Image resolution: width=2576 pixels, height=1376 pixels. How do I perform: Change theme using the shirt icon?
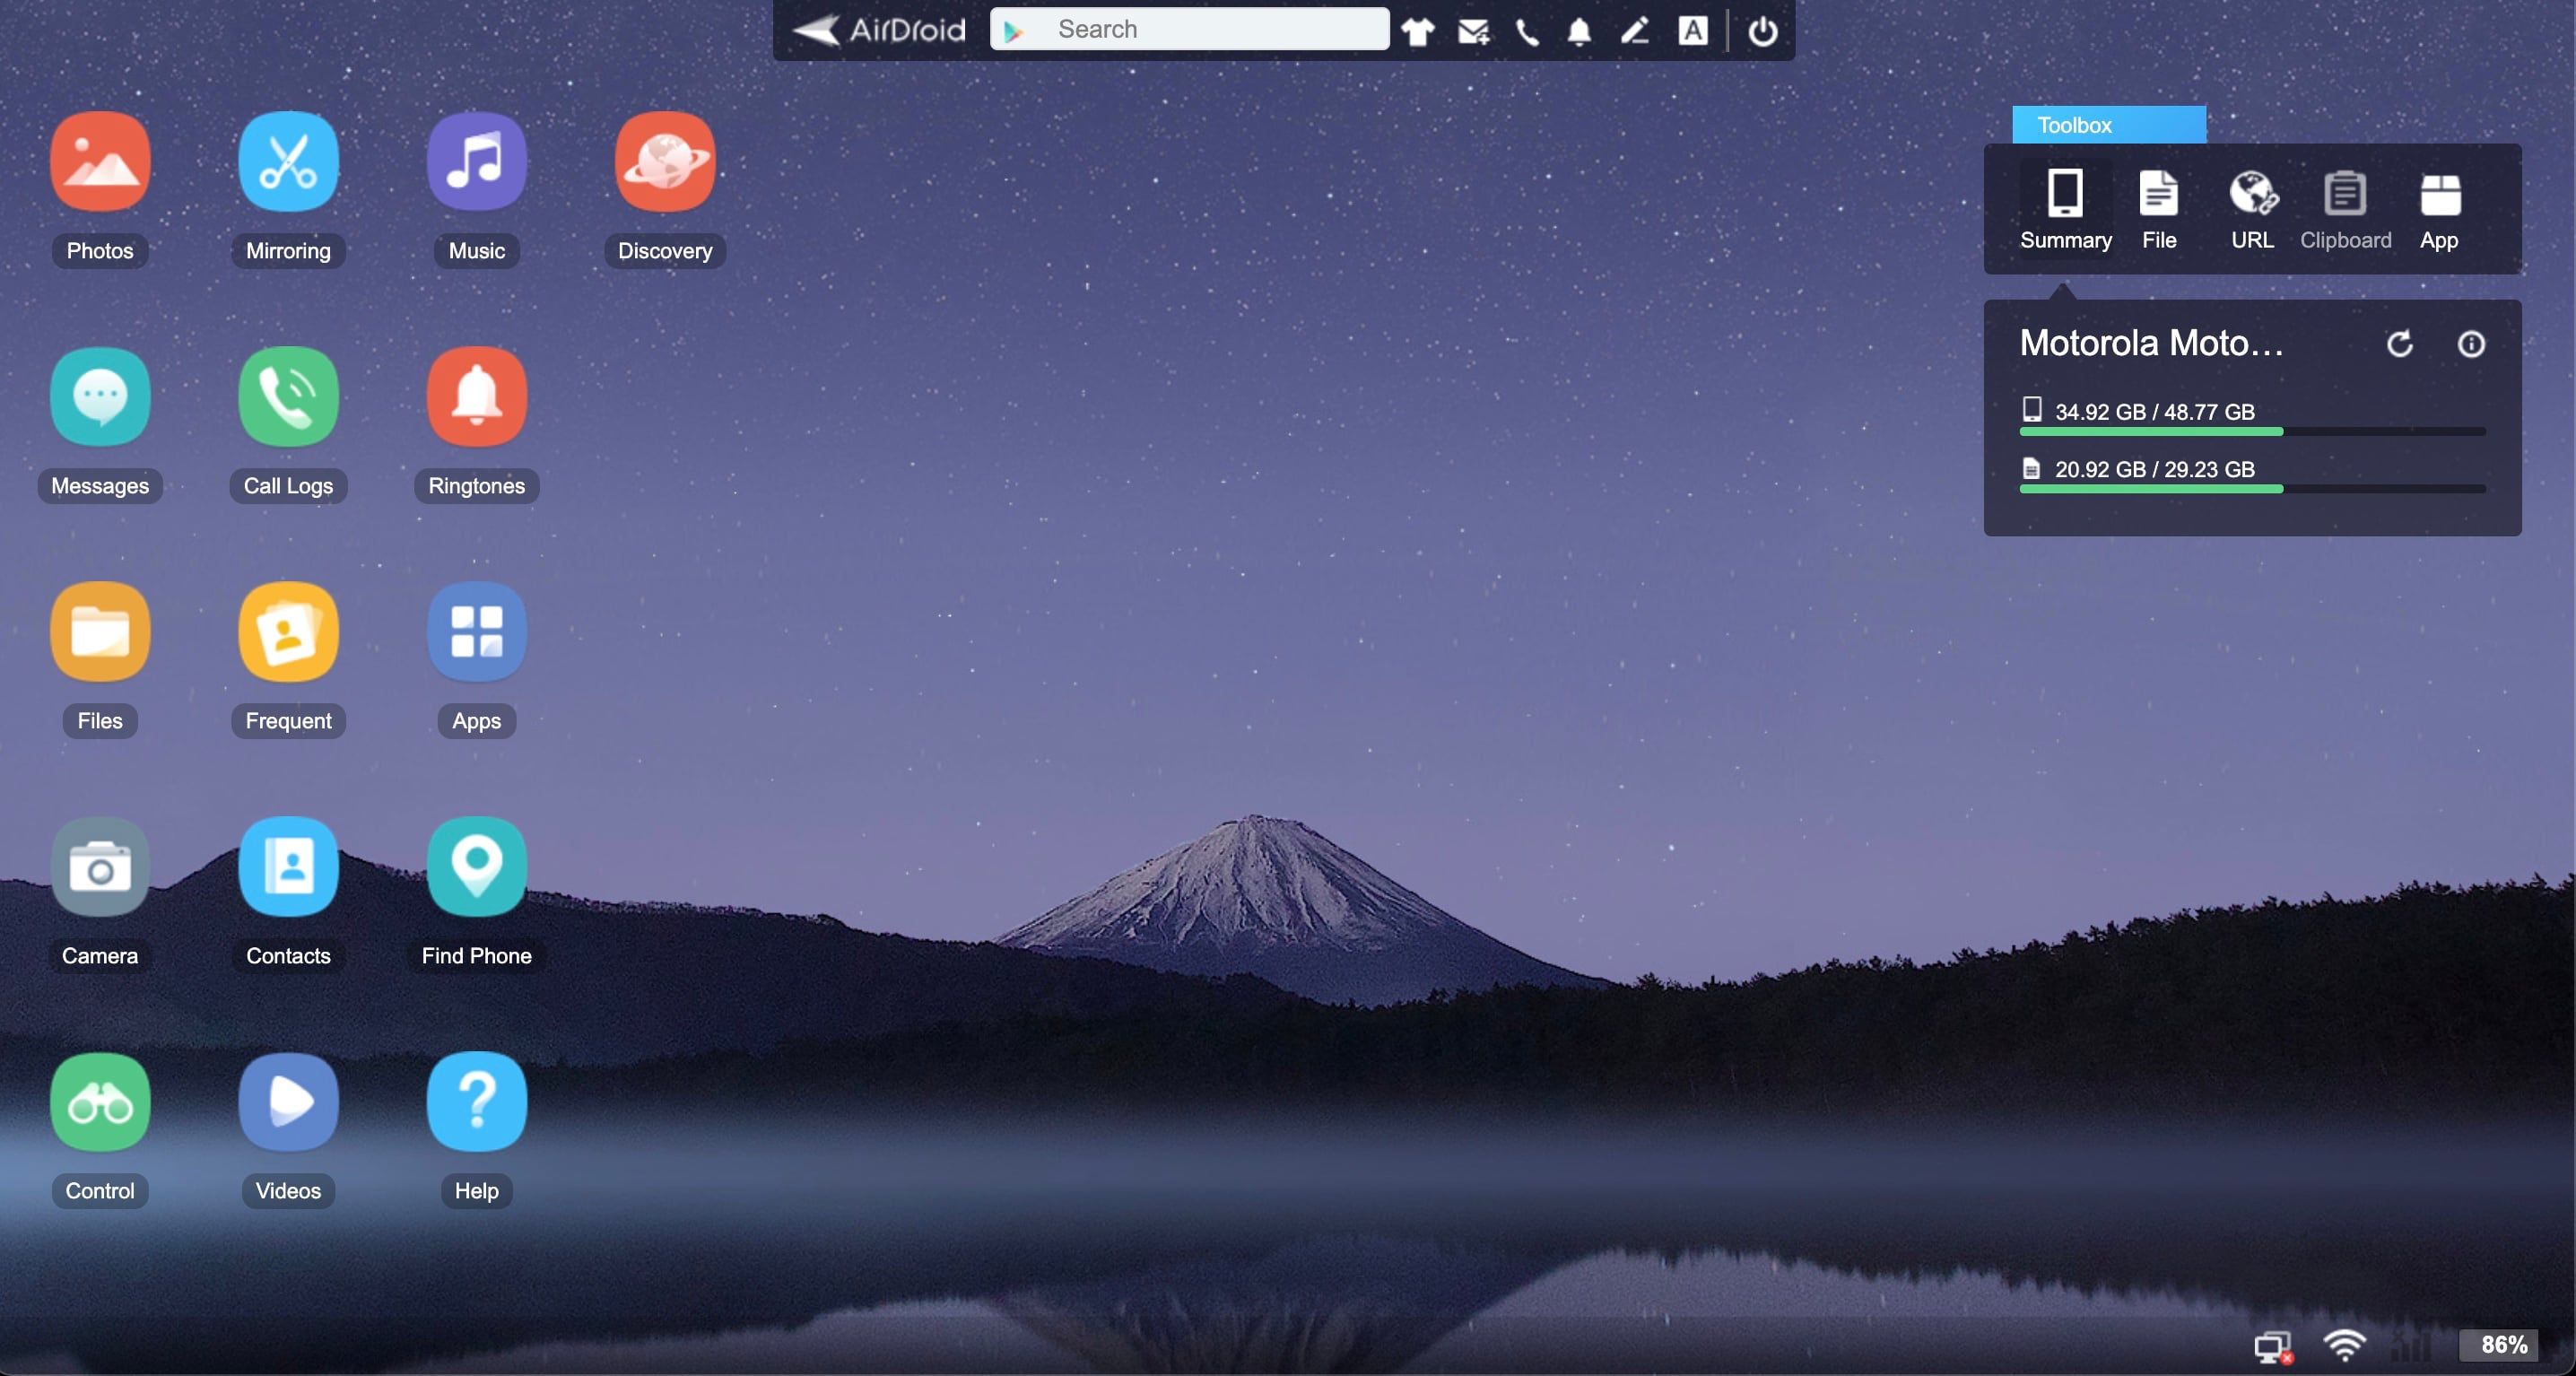pyautogui.click(x=1417, y=31)
